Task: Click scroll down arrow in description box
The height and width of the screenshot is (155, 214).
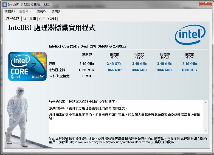Action: click(x=206, y=131)
